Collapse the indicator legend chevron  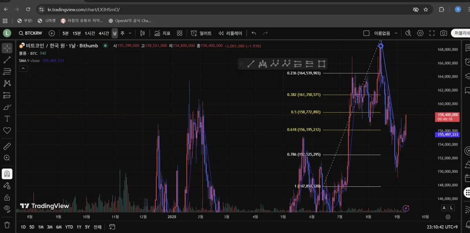(x=23, y=69)
